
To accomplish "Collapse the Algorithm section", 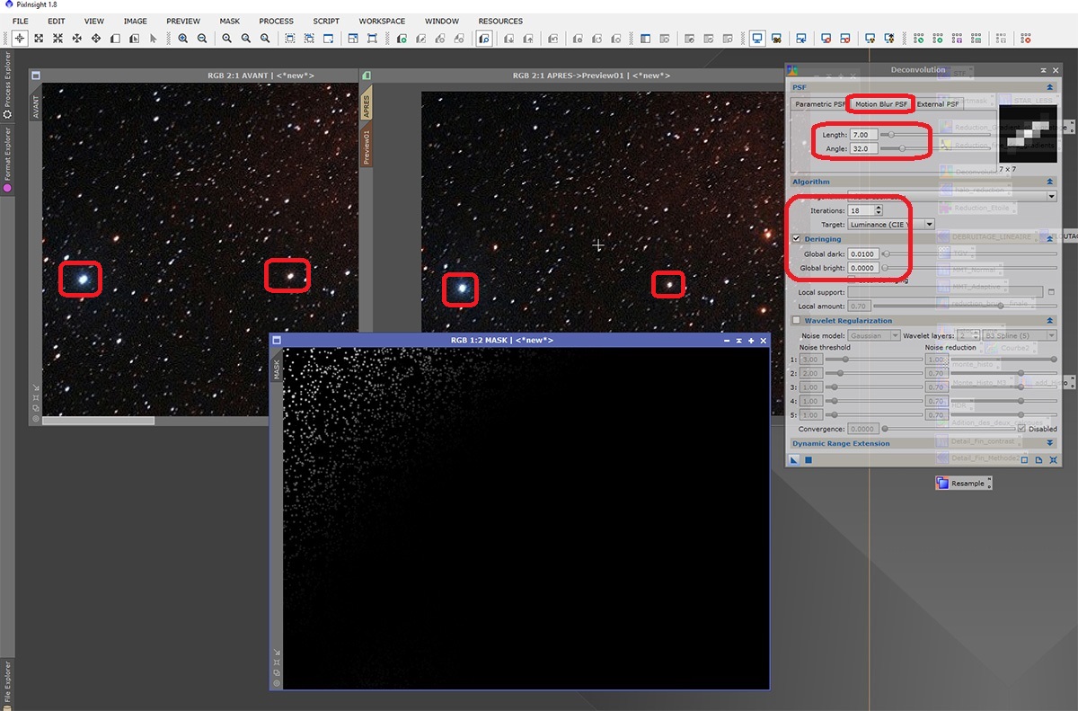I will (x=1050, y=182).
